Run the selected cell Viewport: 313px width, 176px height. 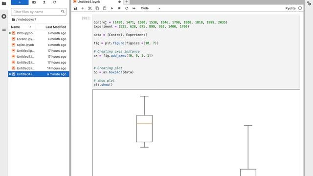112,8
